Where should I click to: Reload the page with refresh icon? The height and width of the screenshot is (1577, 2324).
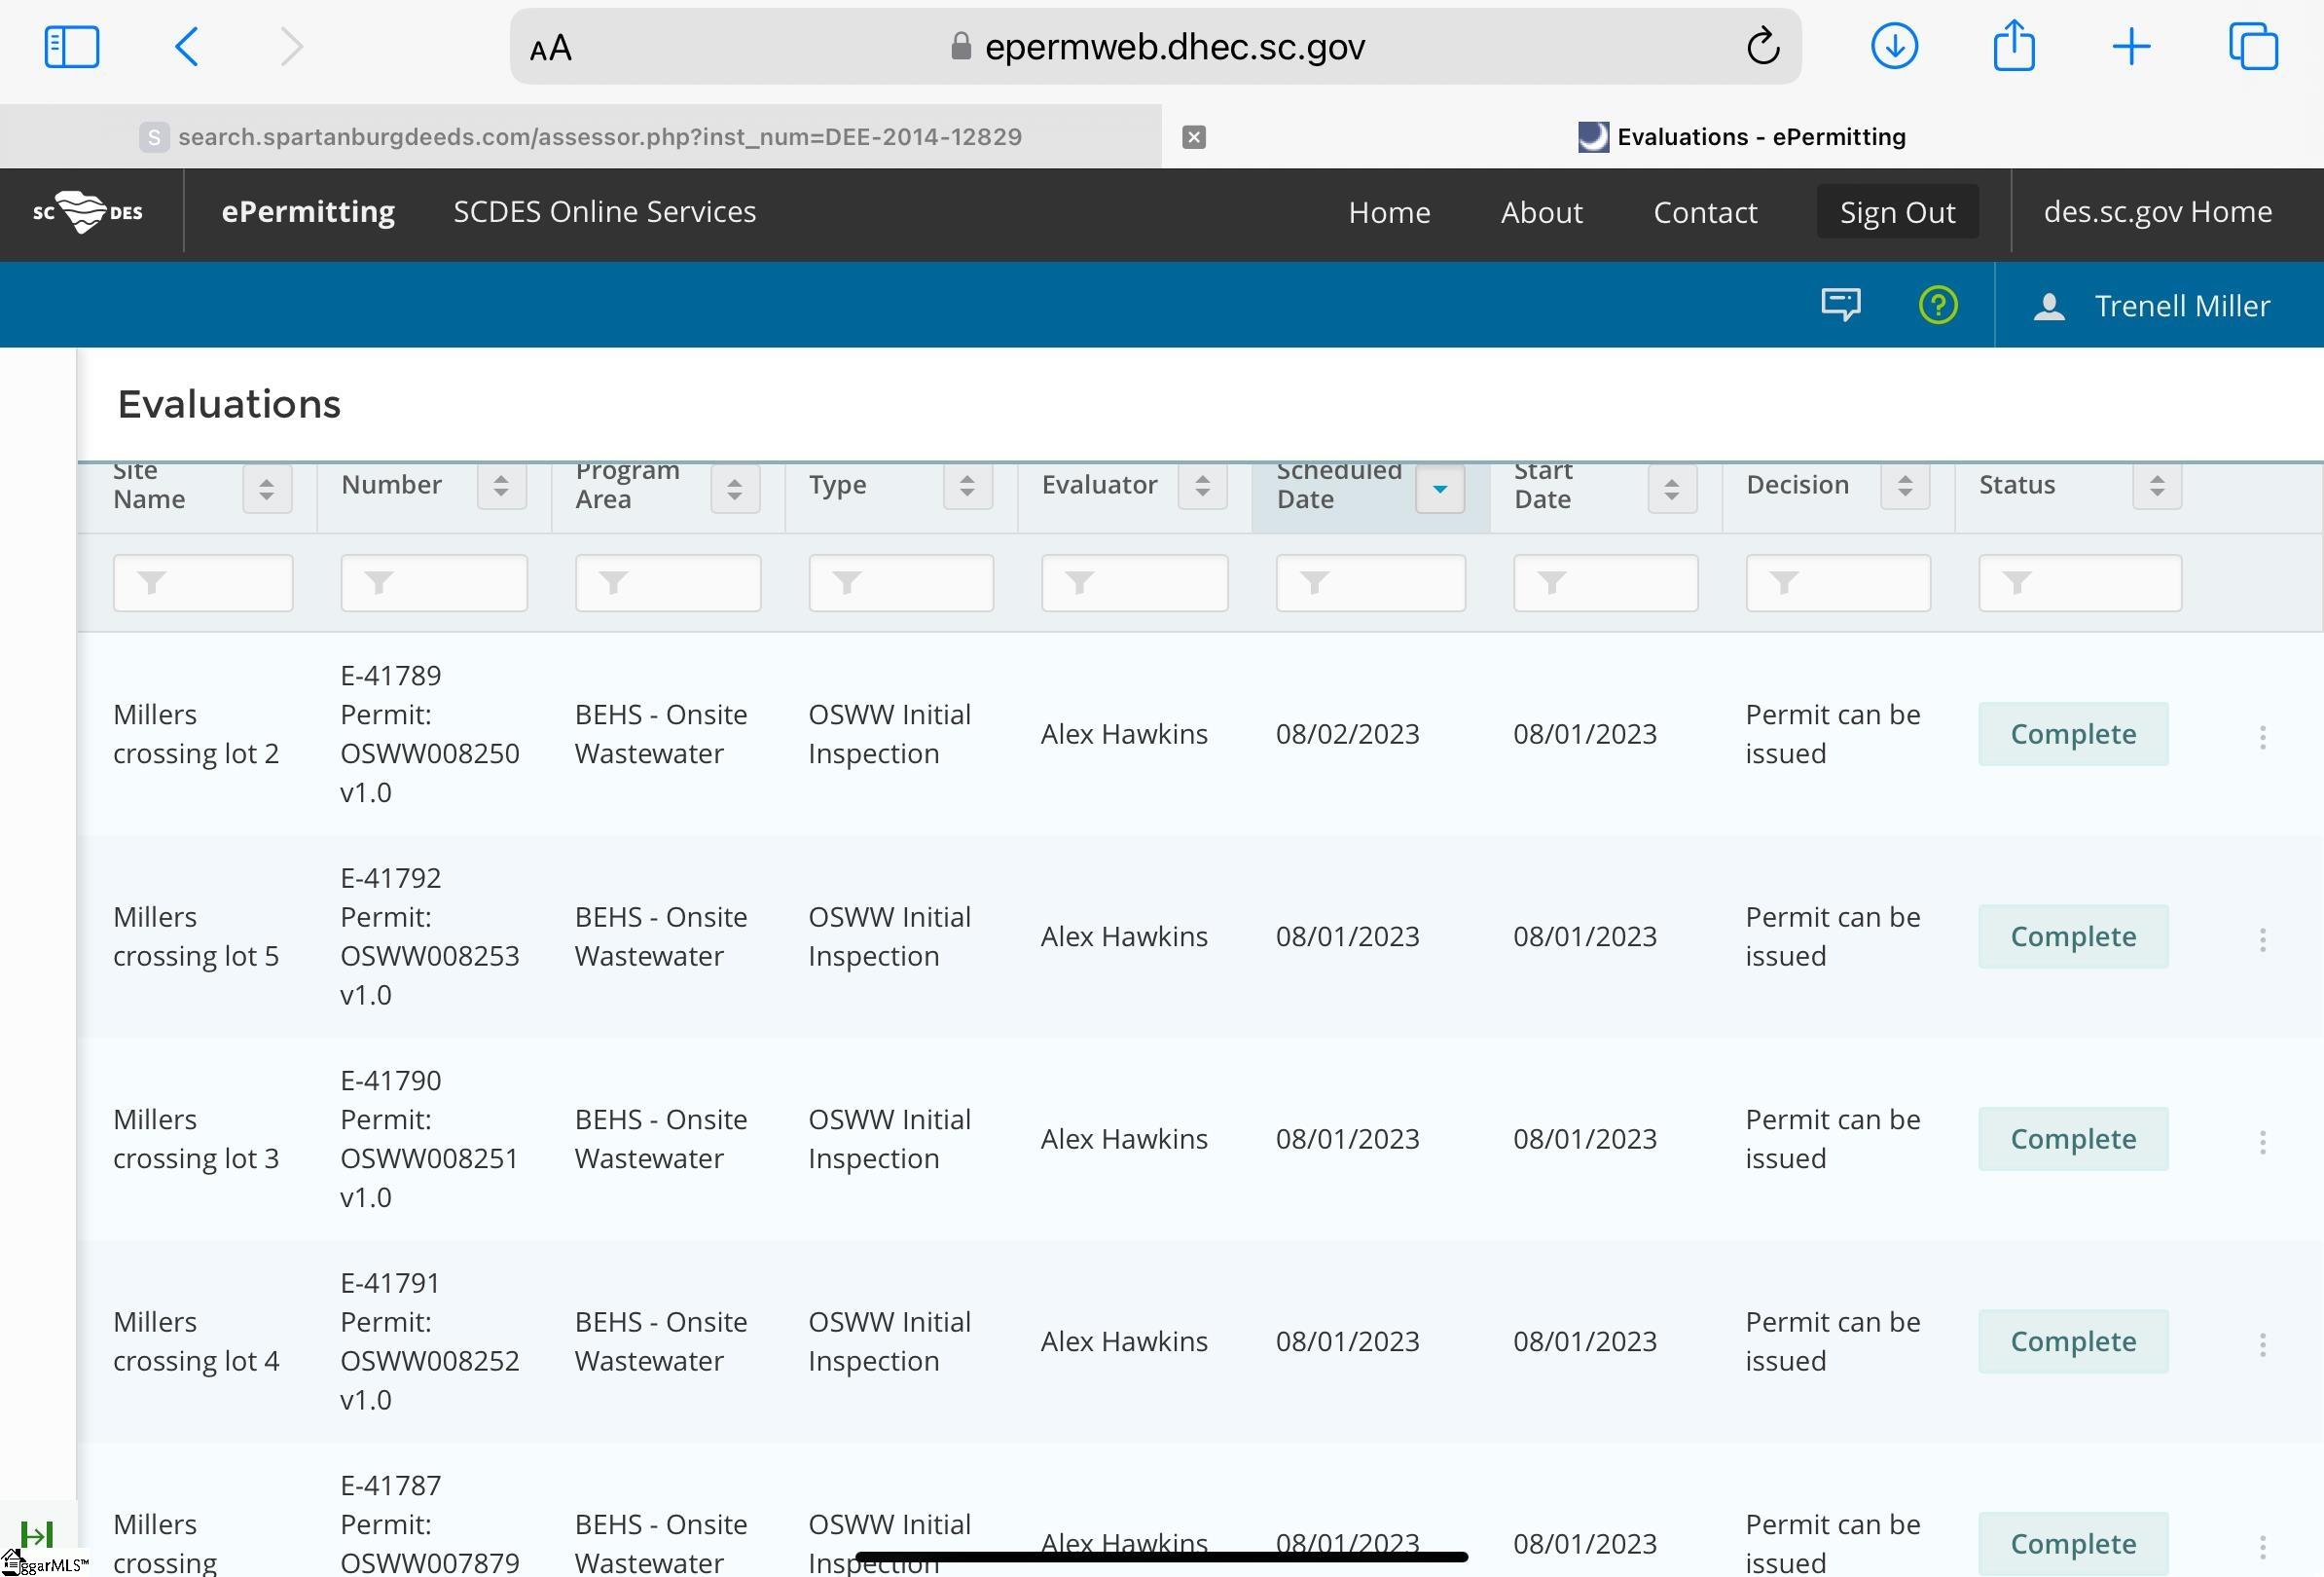pyautogui.click(x=1762, y=46)
